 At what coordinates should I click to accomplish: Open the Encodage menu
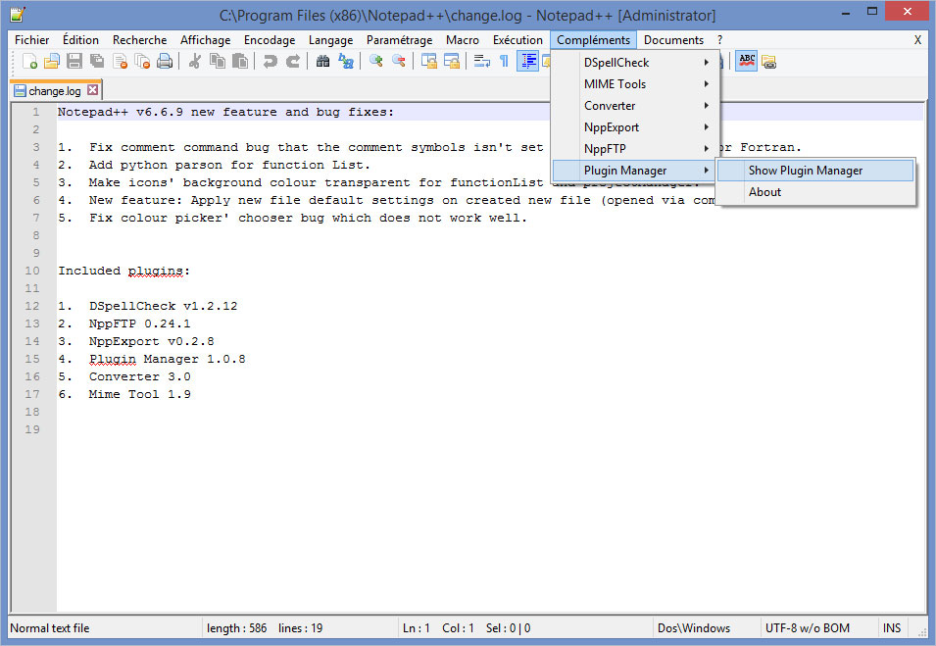[x=270, y=40]
